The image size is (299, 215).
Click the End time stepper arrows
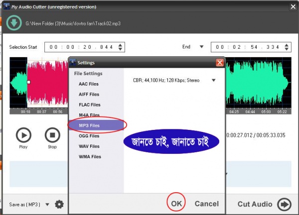pos(287,47)
